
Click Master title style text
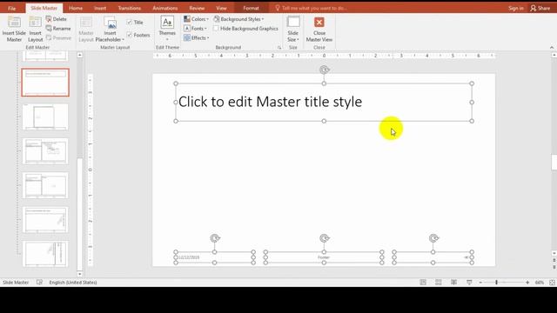pyautogui.click(x=270, y=102)
